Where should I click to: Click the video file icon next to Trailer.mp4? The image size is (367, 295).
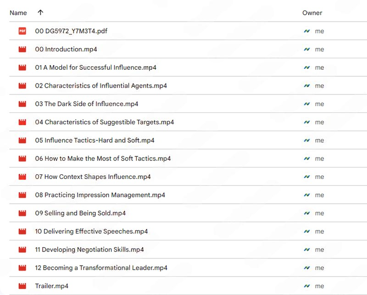point(22,286)
